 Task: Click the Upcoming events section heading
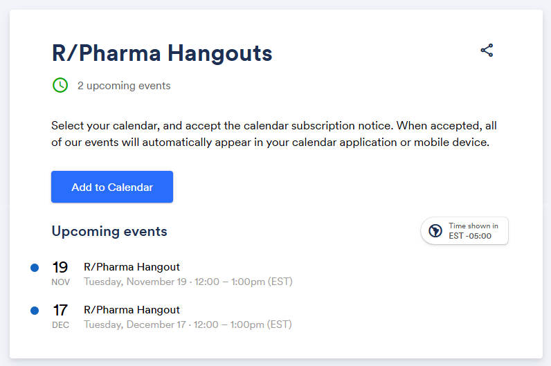coord(109,231)
